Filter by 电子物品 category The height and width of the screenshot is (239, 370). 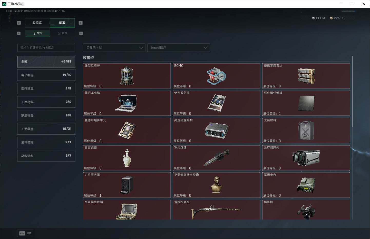(46, 75)
